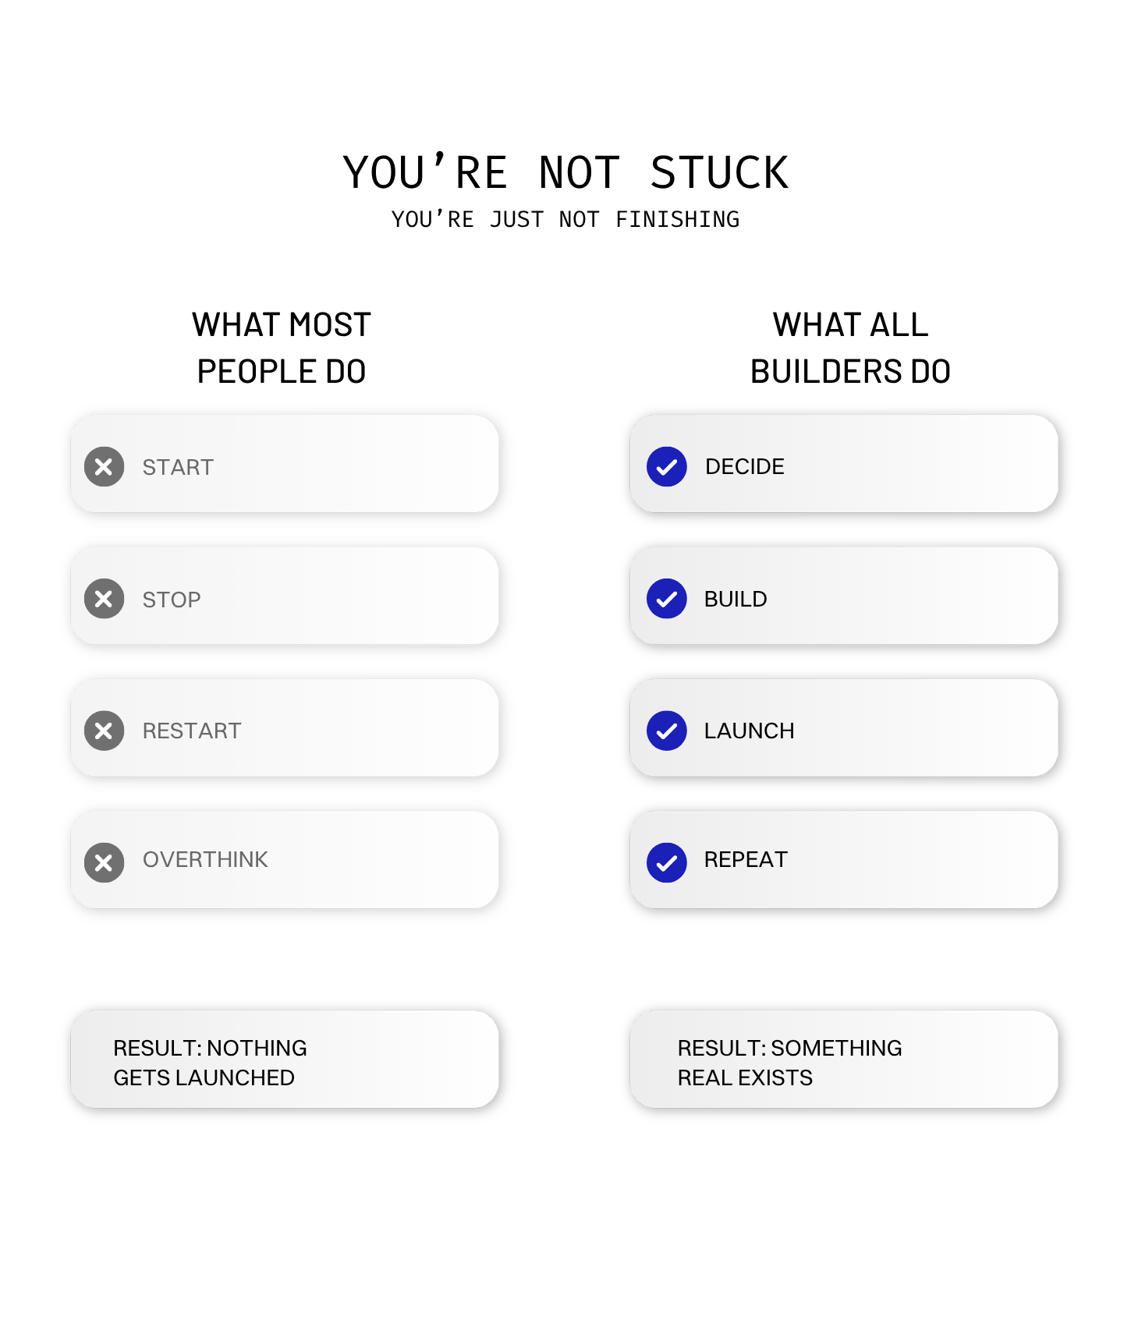The width and height of the screenshot is (1131, 1341).
Task: Click the blue checkmark beside BUILD
Action: pyautogui.click(x=666, y=599)
